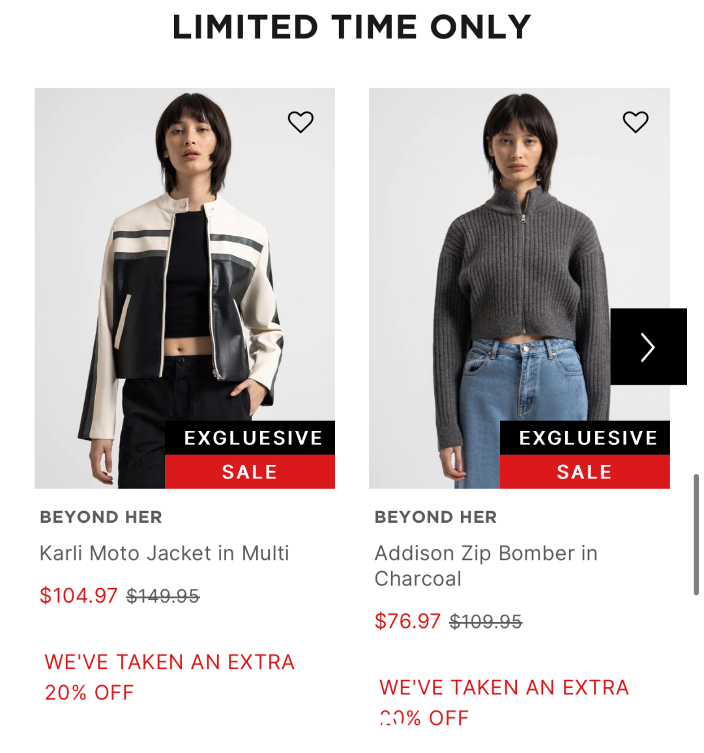The width and height of the screenshot is (704, 753).
Task: Click the $76.97 sale price
Action: tap(407, 621)
